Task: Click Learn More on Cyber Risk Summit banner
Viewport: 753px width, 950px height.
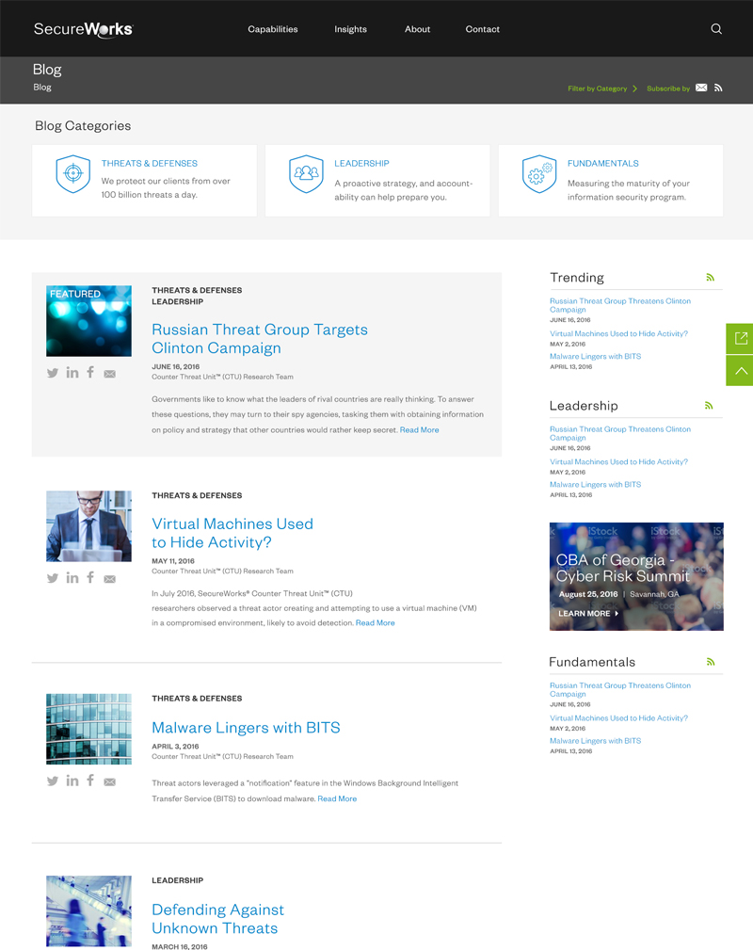Action: pyautogui.click(x=588, y=613)
